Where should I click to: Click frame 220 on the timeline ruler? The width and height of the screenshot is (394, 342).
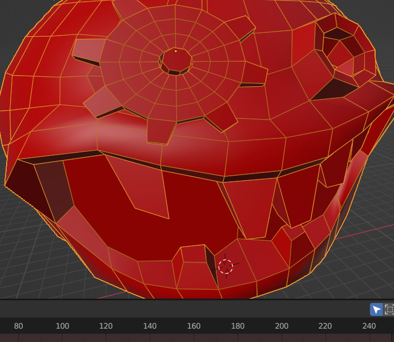coord(325,326)
